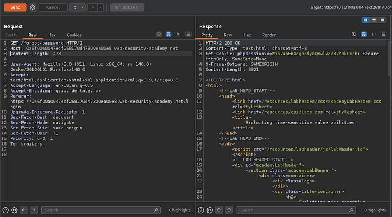Click magnifier icon in Request search box
This screenshot has height=217, width=392.
(156, 210)
